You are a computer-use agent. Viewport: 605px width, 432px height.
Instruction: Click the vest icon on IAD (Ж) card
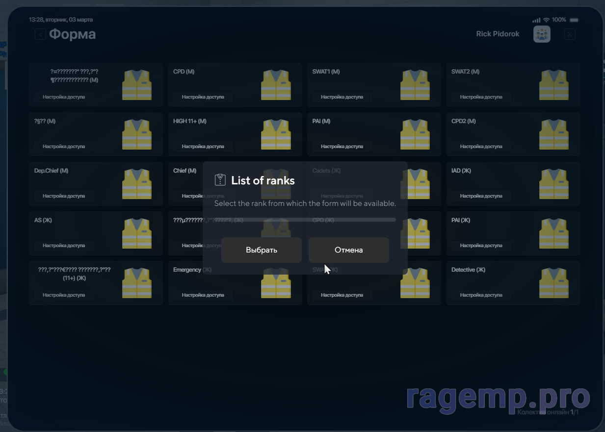(554, 184)
